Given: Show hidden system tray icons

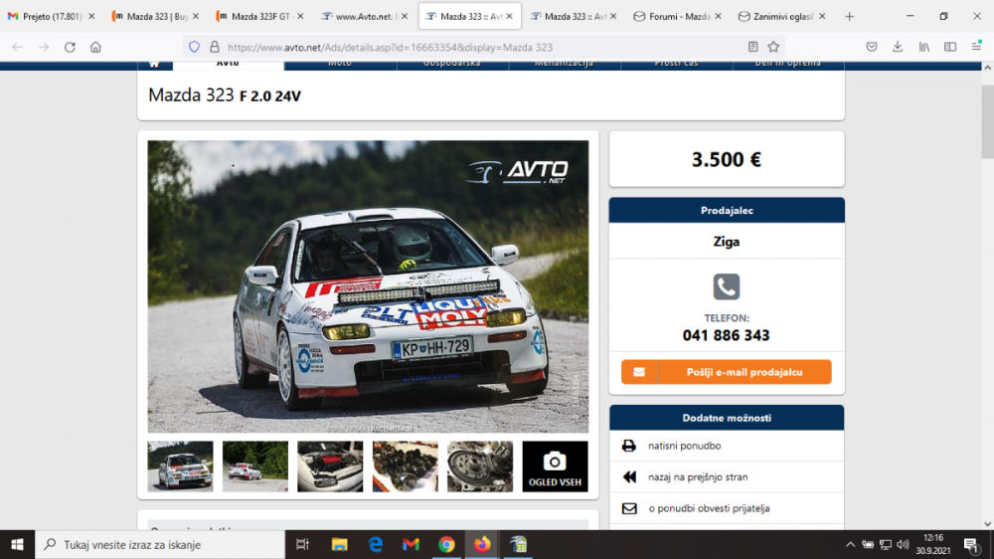Looking at the screenshot, I should coord(850,544).
